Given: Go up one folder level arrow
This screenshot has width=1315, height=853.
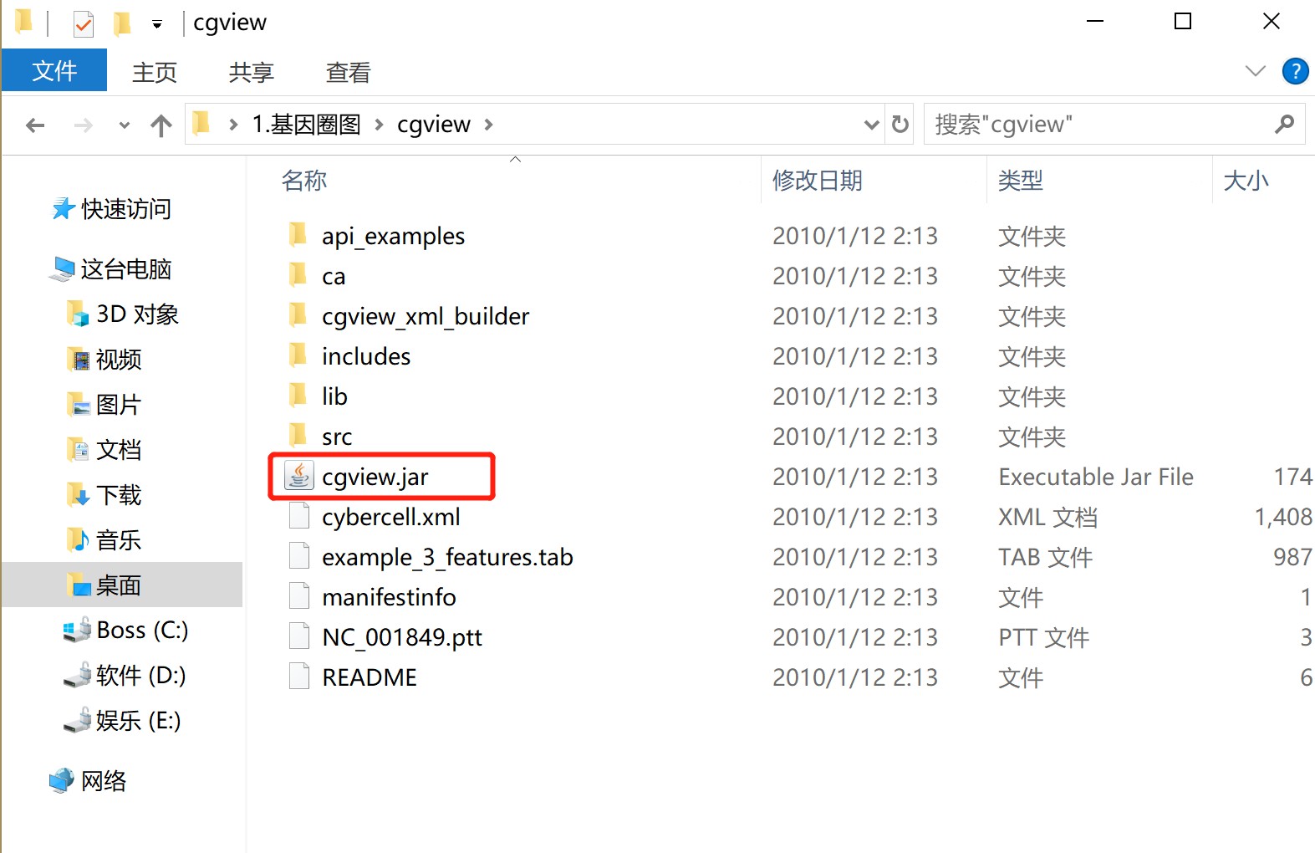Looking at the screenshot, I should click(x=161, y=125).
